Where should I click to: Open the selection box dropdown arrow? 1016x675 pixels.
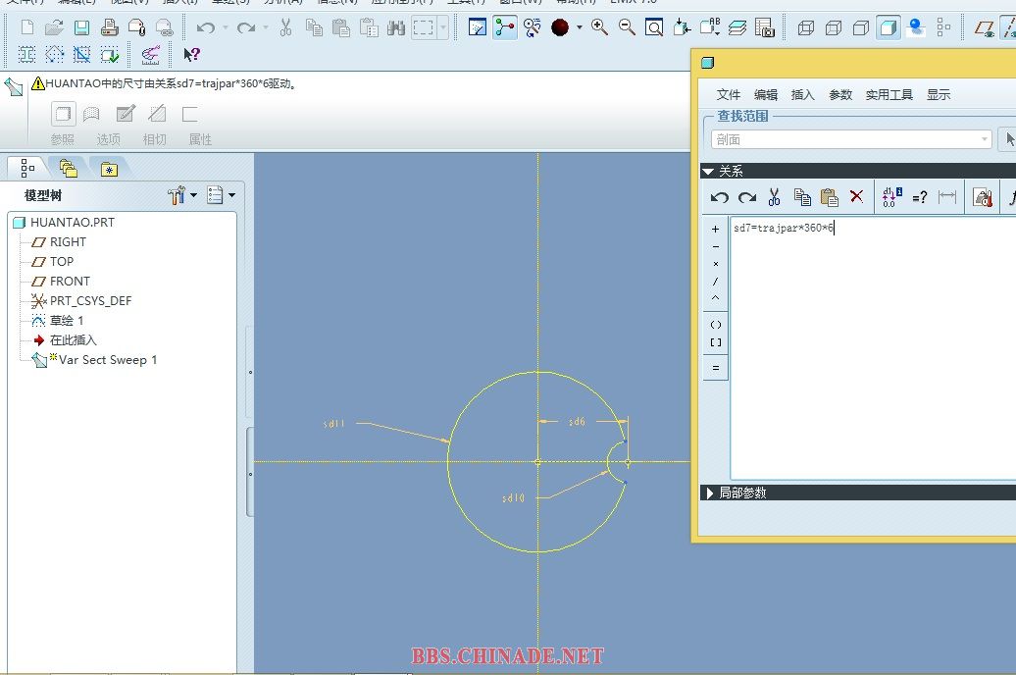click(x=443, y=27)
